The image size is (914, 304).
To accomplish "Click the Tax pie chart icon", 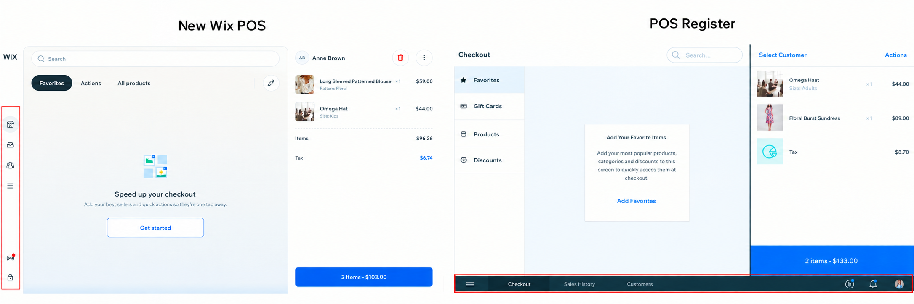I will click(x=770, y=152).
